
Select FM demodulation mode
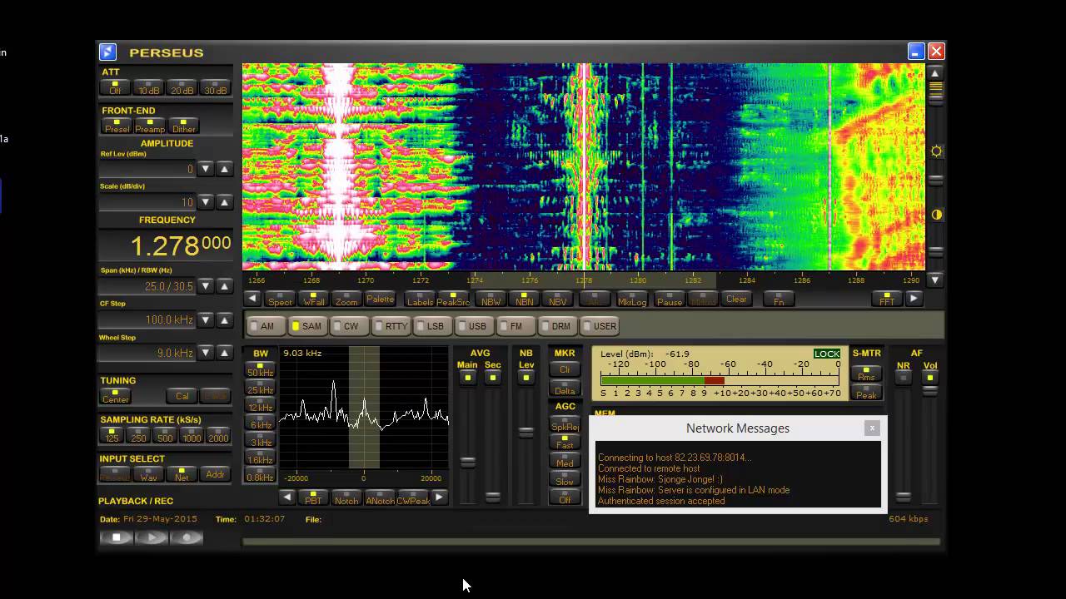[515, 326]
